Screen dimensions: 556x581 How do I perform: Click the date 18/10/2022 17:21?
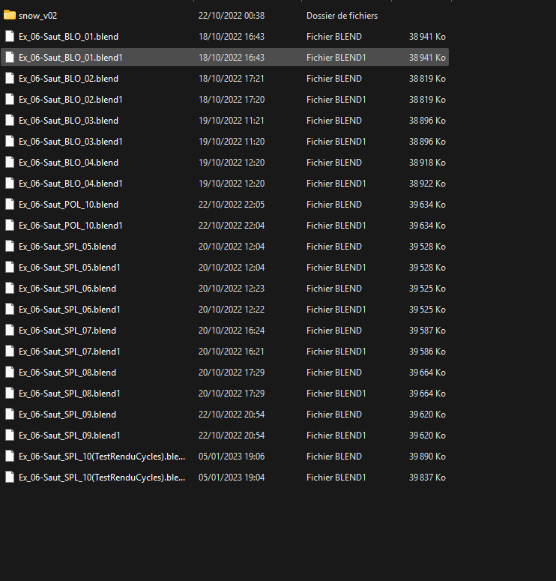(232, 79)
